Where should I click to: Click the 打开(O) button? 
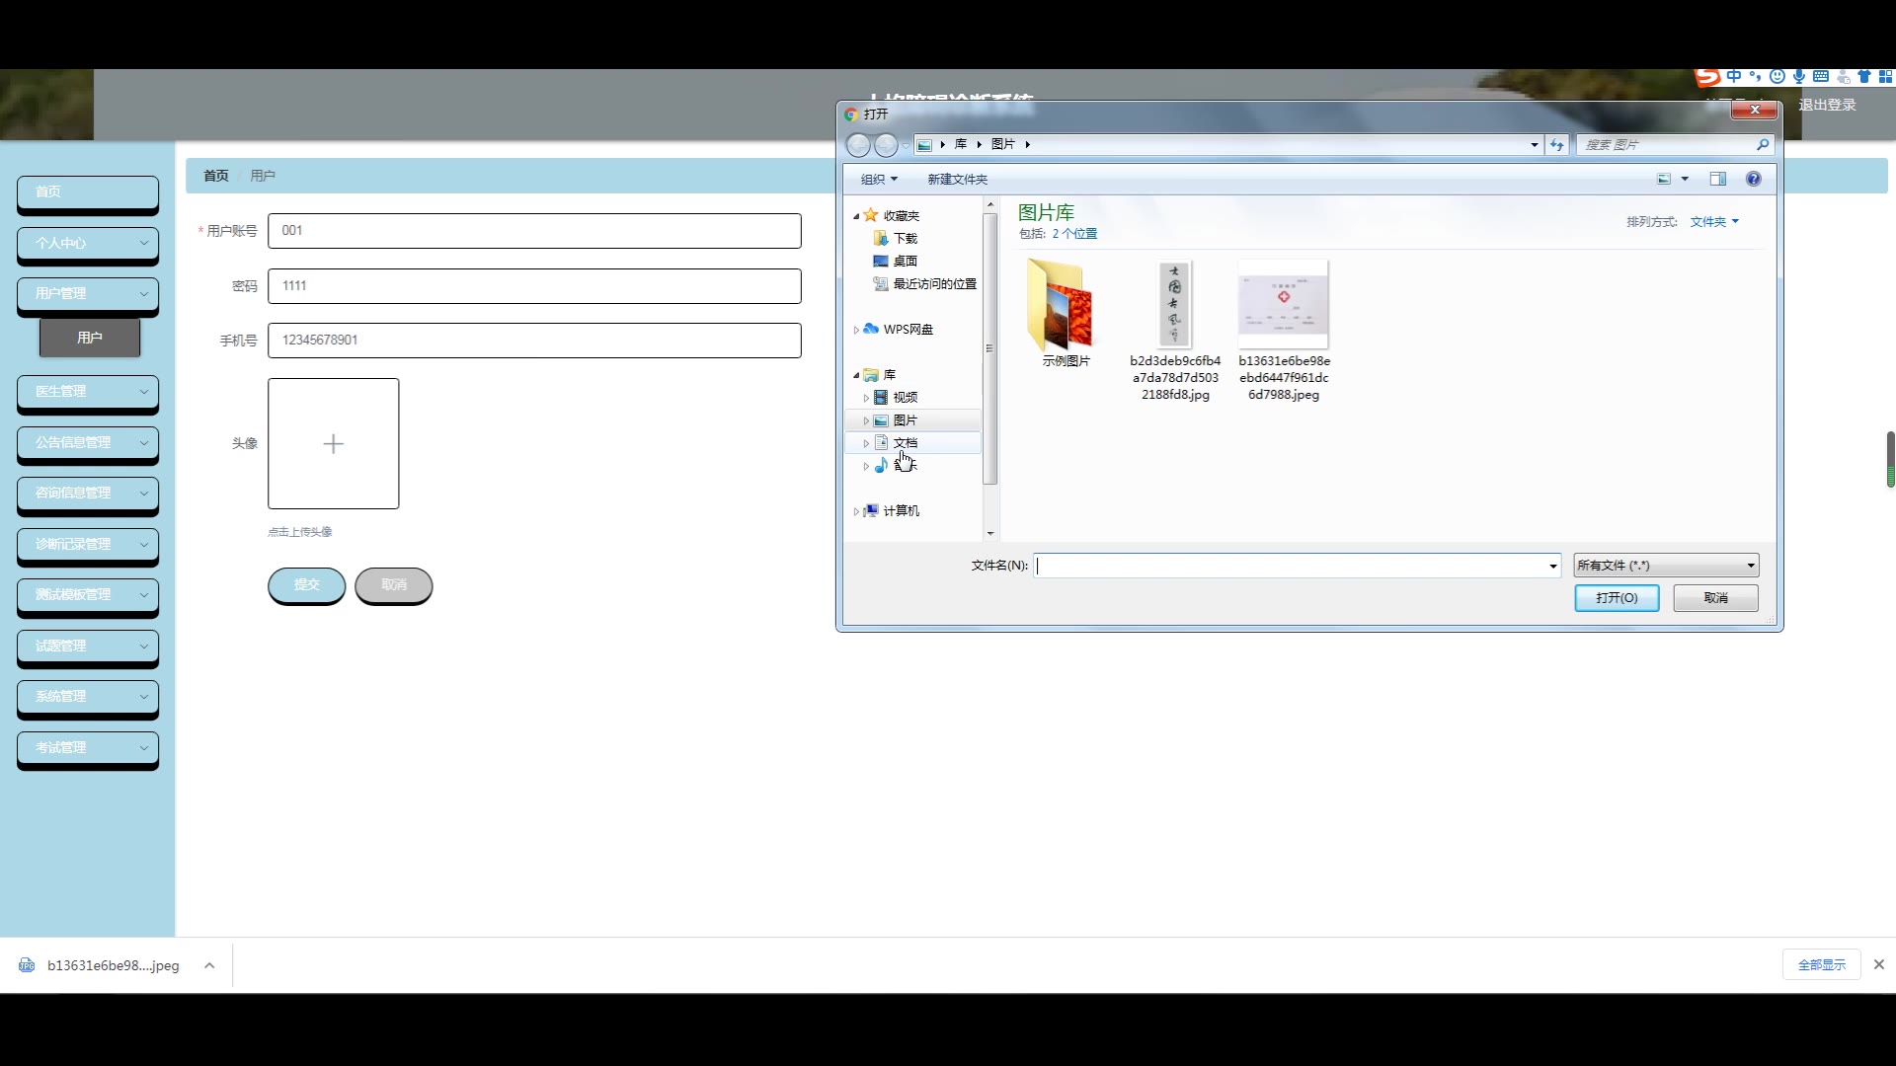click(1616, 598)
